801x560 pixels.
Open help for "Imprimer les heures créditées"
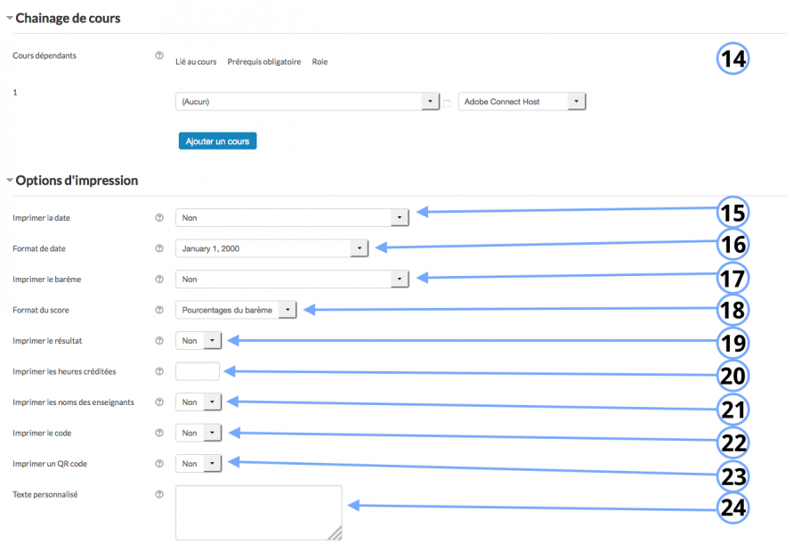point(158,371)
